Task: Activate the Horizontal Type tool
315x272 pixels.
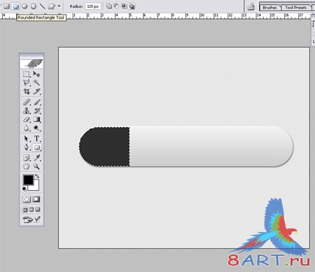Action: tap(36, 138)
